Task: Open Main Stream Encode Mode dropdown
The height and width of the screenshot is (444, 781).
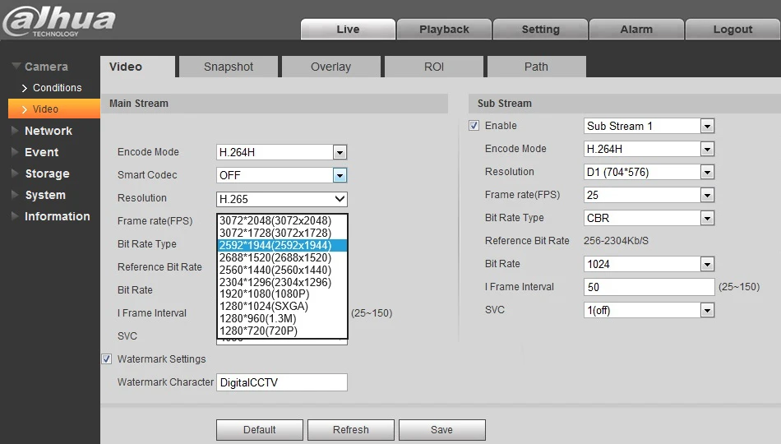Action: click(x=282, y=152)
